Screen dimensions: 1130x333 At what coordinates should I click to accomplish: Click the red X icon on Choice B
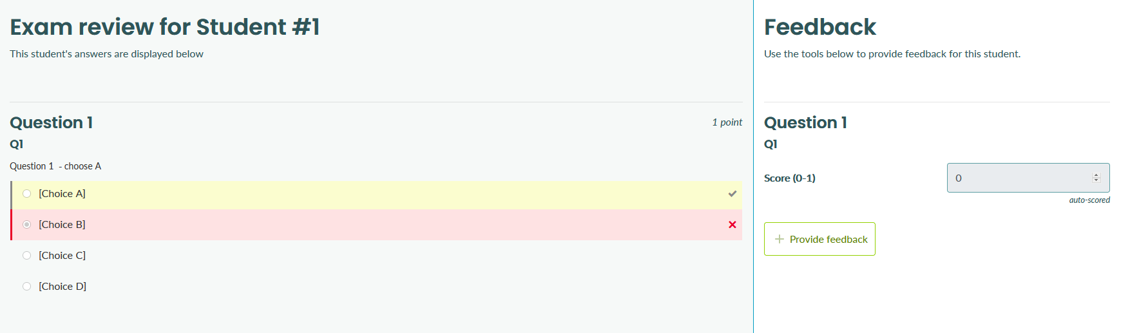(x=733, y=225)
